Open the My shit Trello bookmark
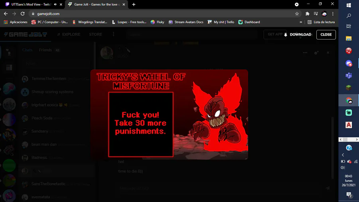 [221, 22]
